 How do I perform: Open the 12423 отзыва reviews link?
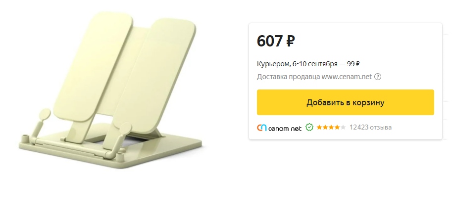[370, 127]
